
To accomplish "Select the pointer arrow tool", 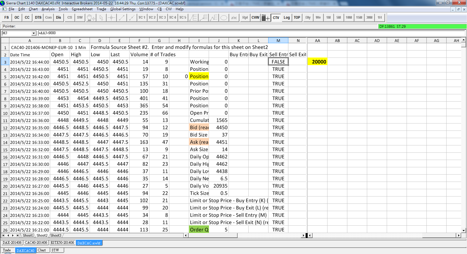I will (x=101, y=18).
